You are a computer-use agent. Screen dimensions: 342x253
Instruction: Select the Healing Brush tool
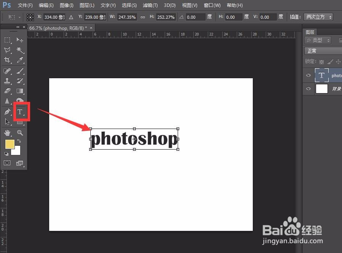pyautogui.click(x=7, y=71)
